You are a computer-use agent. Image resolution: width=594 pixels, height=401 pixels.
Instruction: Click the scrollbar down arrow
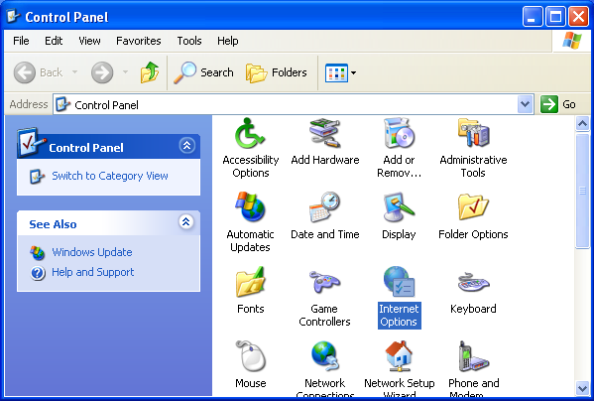582,388
